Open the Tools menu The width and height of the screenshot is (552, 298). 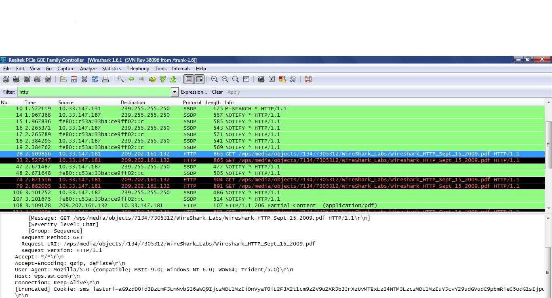point(160,69)
